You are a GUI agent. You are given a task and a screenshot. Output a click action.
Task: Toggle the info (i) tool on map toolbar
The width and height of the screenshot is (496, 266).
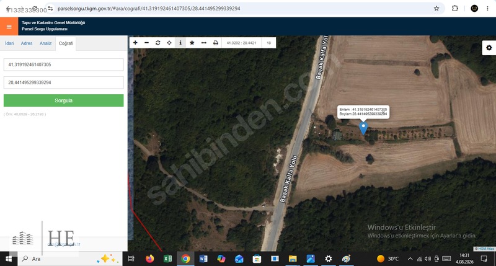click(x=180, y=43)
